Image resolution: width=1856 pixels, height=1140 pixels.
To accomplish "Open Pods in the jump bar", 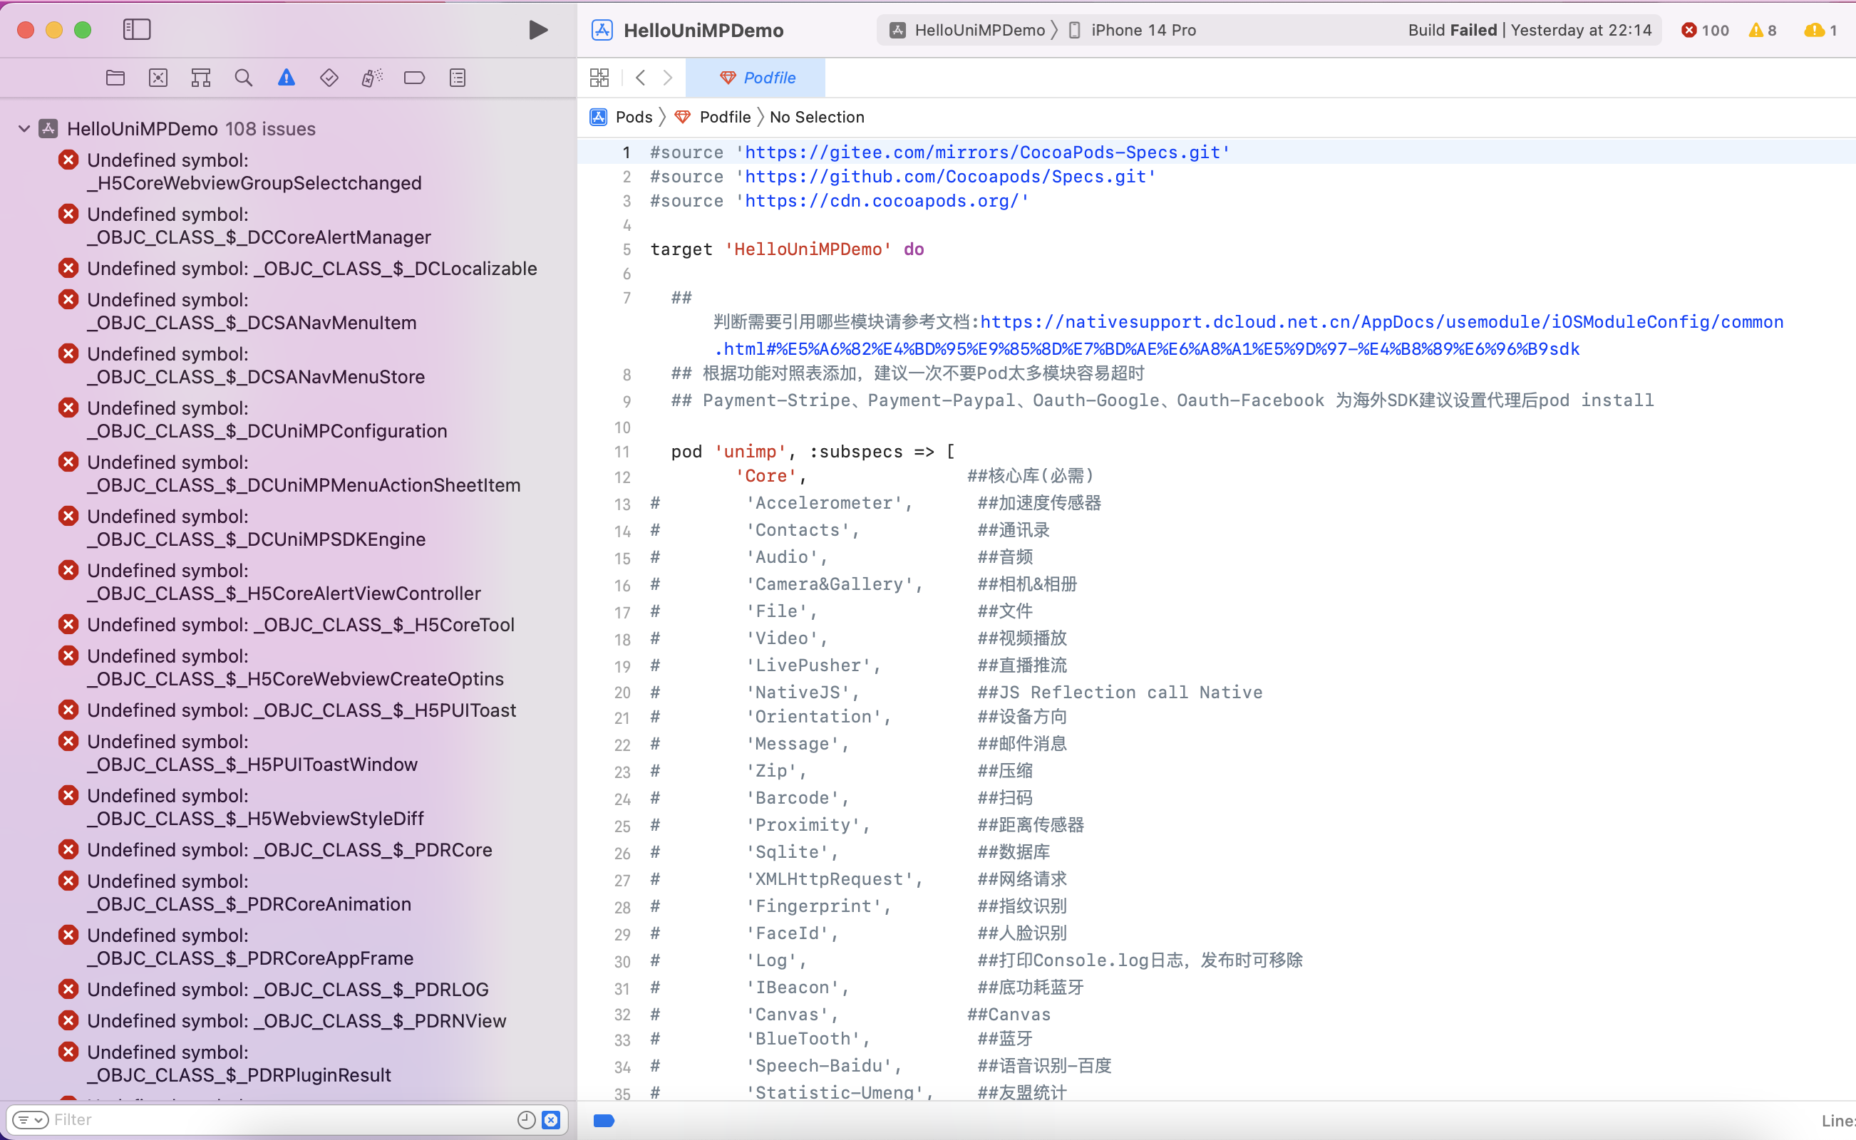I will (x=622, y=117).
